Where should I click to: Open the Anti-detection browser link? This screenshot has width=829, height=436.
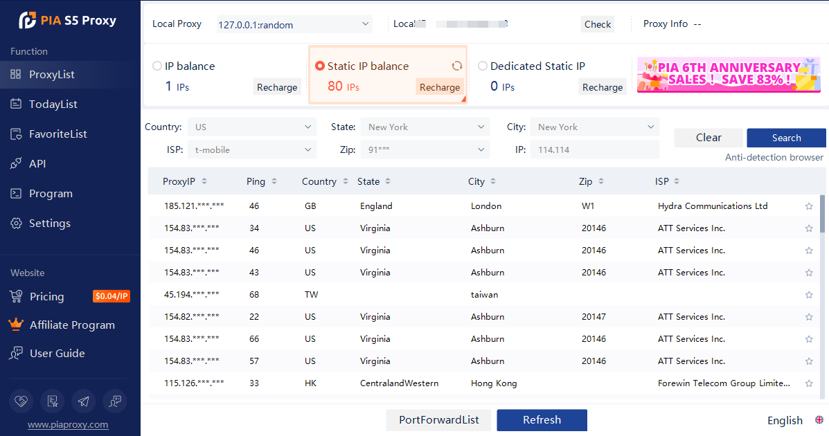774,158
